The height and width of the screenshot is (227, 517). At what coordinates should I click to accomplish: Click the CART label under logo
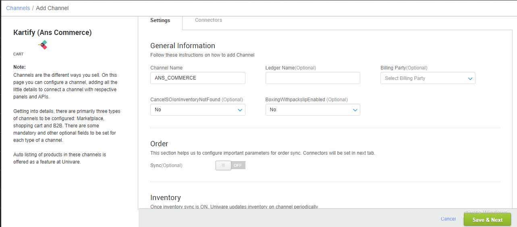tap(19, 54)
